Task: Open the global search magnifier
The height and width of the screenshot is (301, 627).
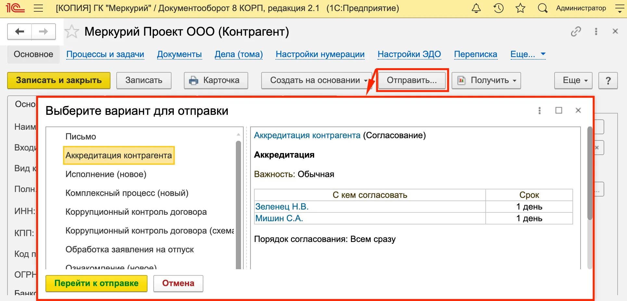Action: click(x=543, y=8)
